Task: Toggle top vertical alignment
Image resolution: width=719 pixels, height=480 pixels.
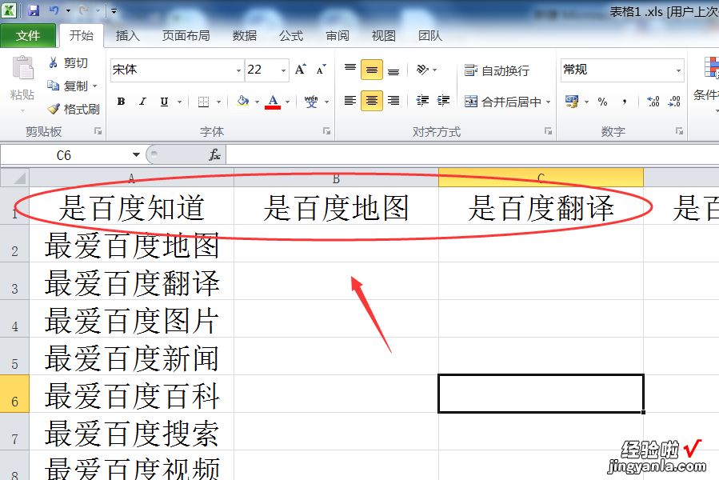Action: pos(350,70)
